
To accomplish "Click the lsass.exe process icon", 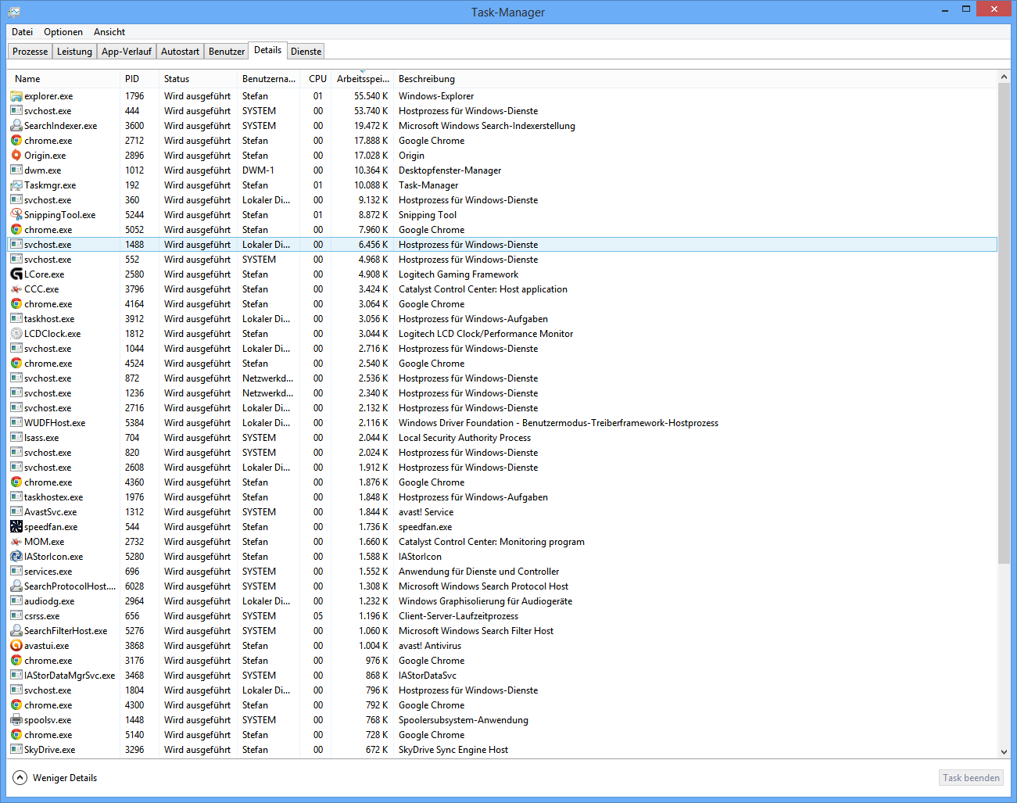I will pos(16,438).
